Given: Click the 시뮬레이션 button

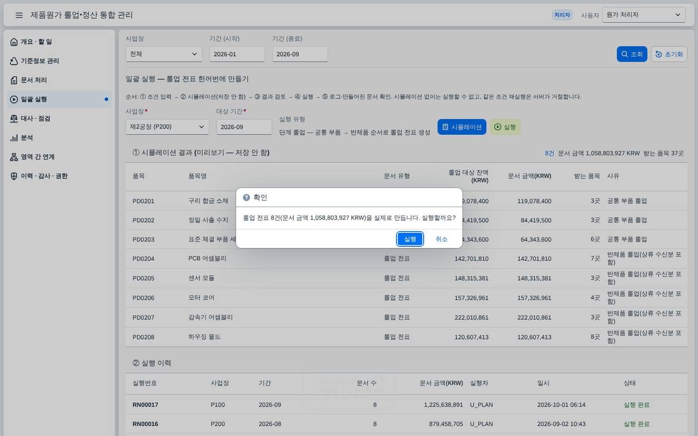Looking at the screenshot, I should tap(462, 127).
